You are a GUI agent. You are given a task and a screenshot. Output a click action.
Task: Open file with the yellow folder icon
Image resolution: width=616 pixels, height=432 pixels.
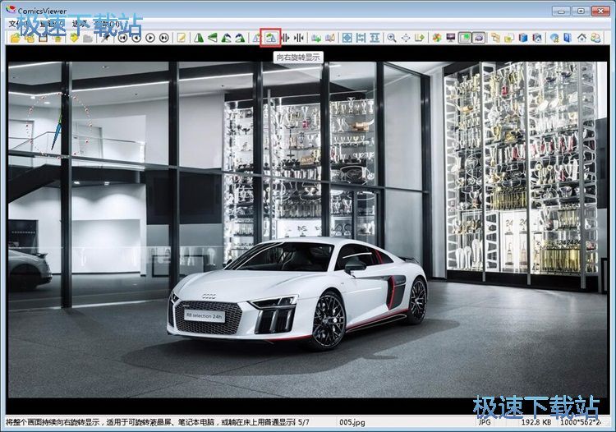pyautogui.click(x=16, y=38)
